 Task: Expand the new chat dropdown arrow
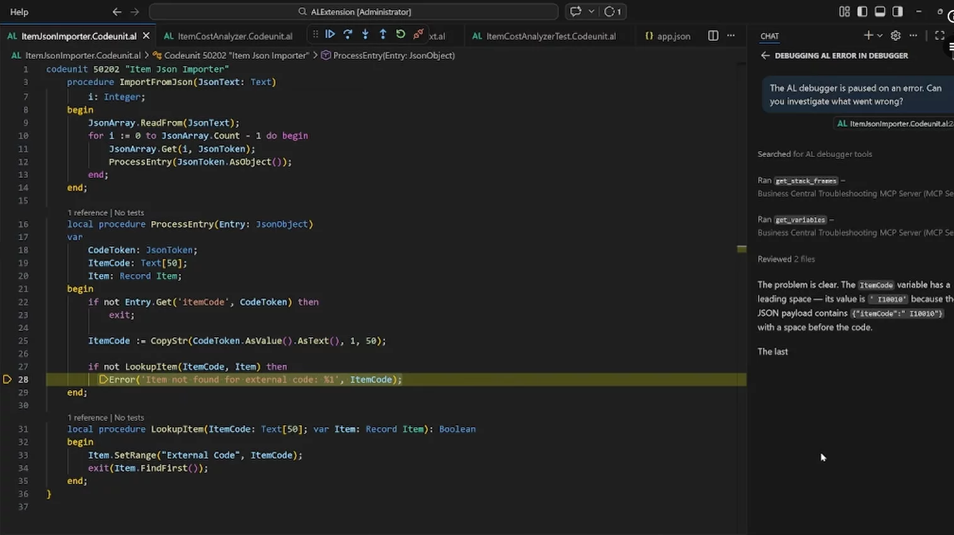[880, 36]
